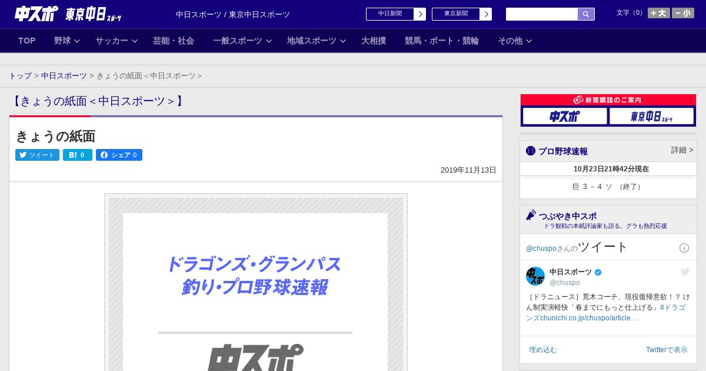Click the baseball icon by プロ野球速報
The width and height of the screenshot is (706, 371).
pos(531,151)
